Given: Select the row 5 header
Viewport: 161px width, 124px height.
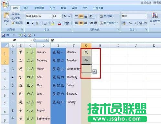Looking at the screenshot, I should point(5,86).
